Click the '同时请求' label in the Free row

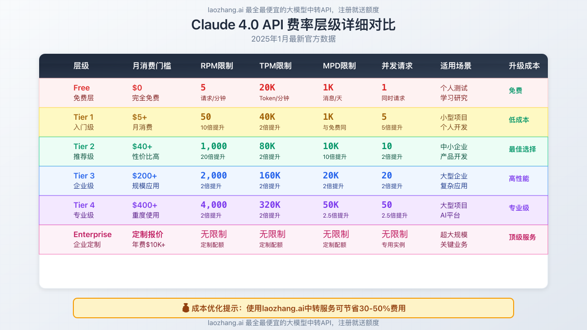click(x=393, y=98)
